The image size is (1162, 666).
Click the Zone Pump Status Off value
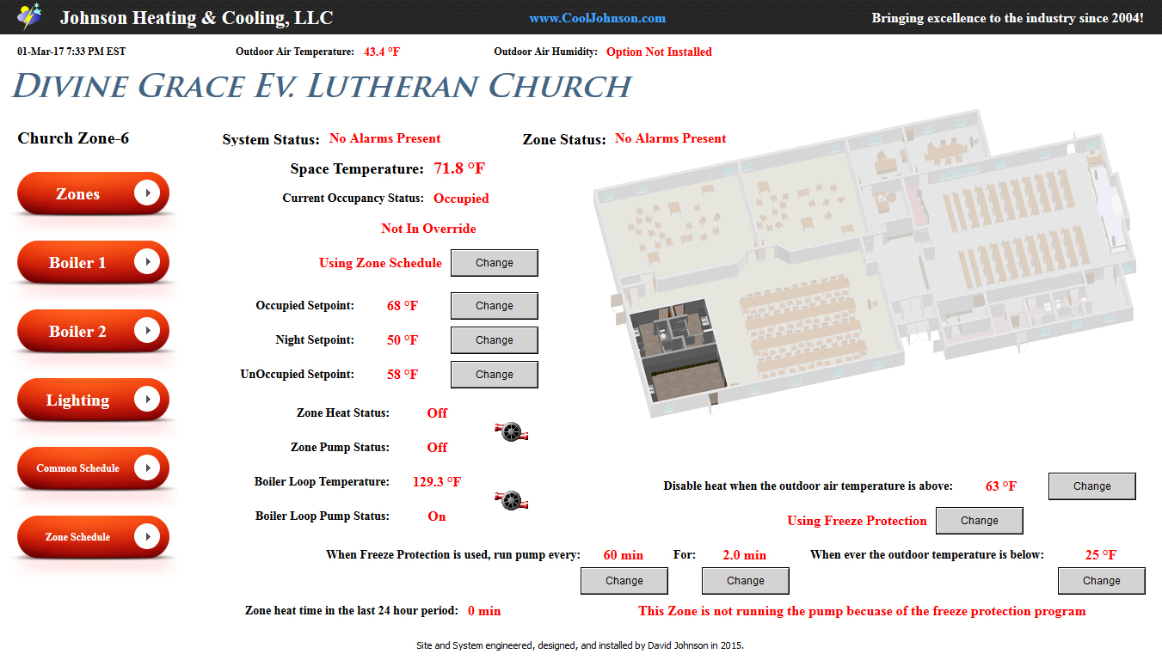pos(437,448)
